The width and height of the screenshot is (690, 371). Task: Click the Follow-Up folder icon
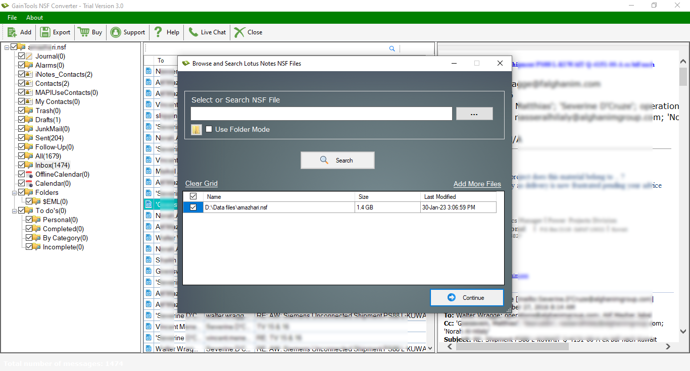click(x=29, y=147)
